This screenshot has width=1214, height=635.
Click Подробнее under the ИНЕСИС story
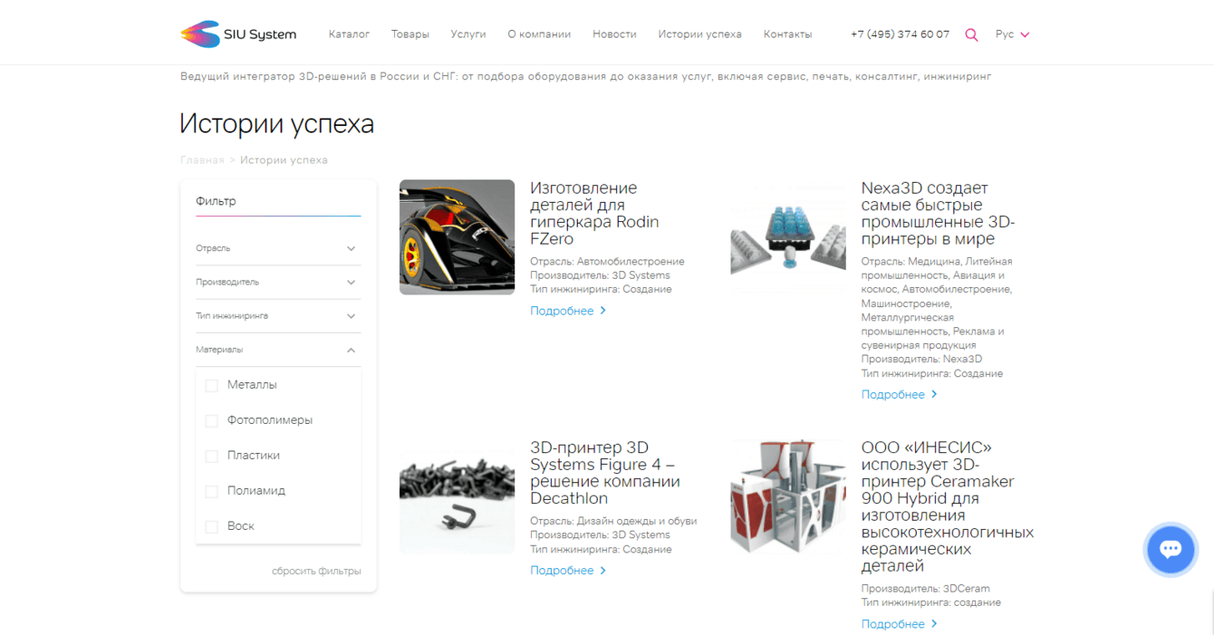tap(900, 623)
